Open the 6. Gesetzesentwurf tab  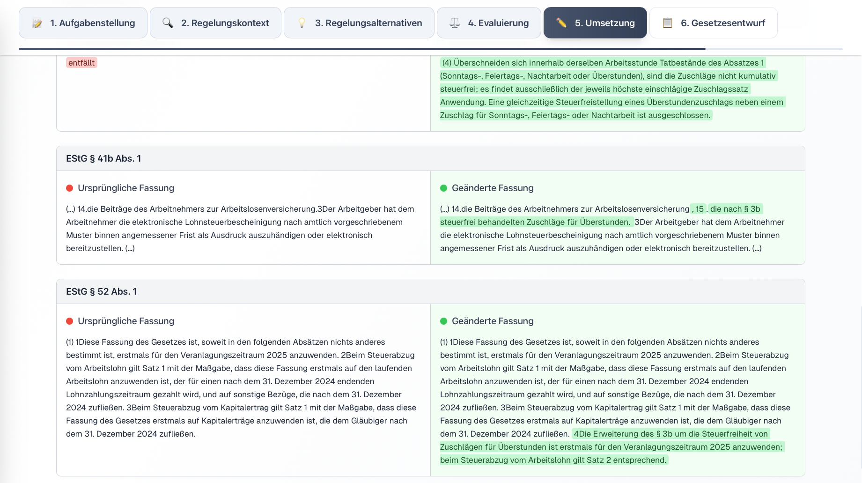pos(714,23)
